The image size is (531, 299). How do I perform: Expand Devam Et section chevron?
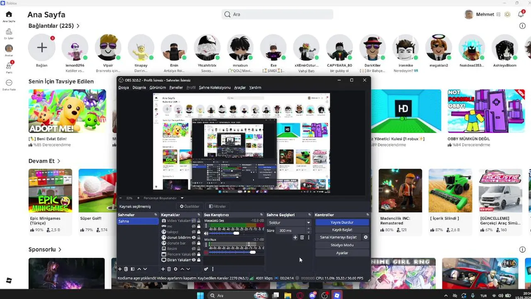pyautogui.click(x=58, y=161)
